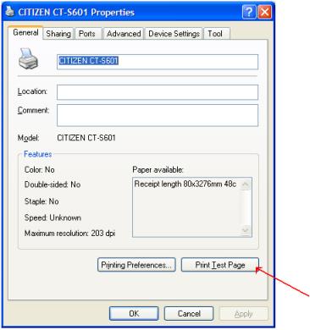Click the Paper available label

158,169
